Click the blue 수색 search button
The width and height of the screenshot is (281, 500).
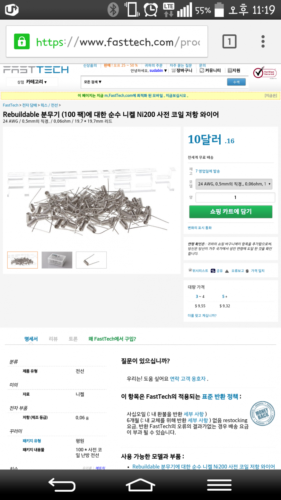[x=236, y=82]
